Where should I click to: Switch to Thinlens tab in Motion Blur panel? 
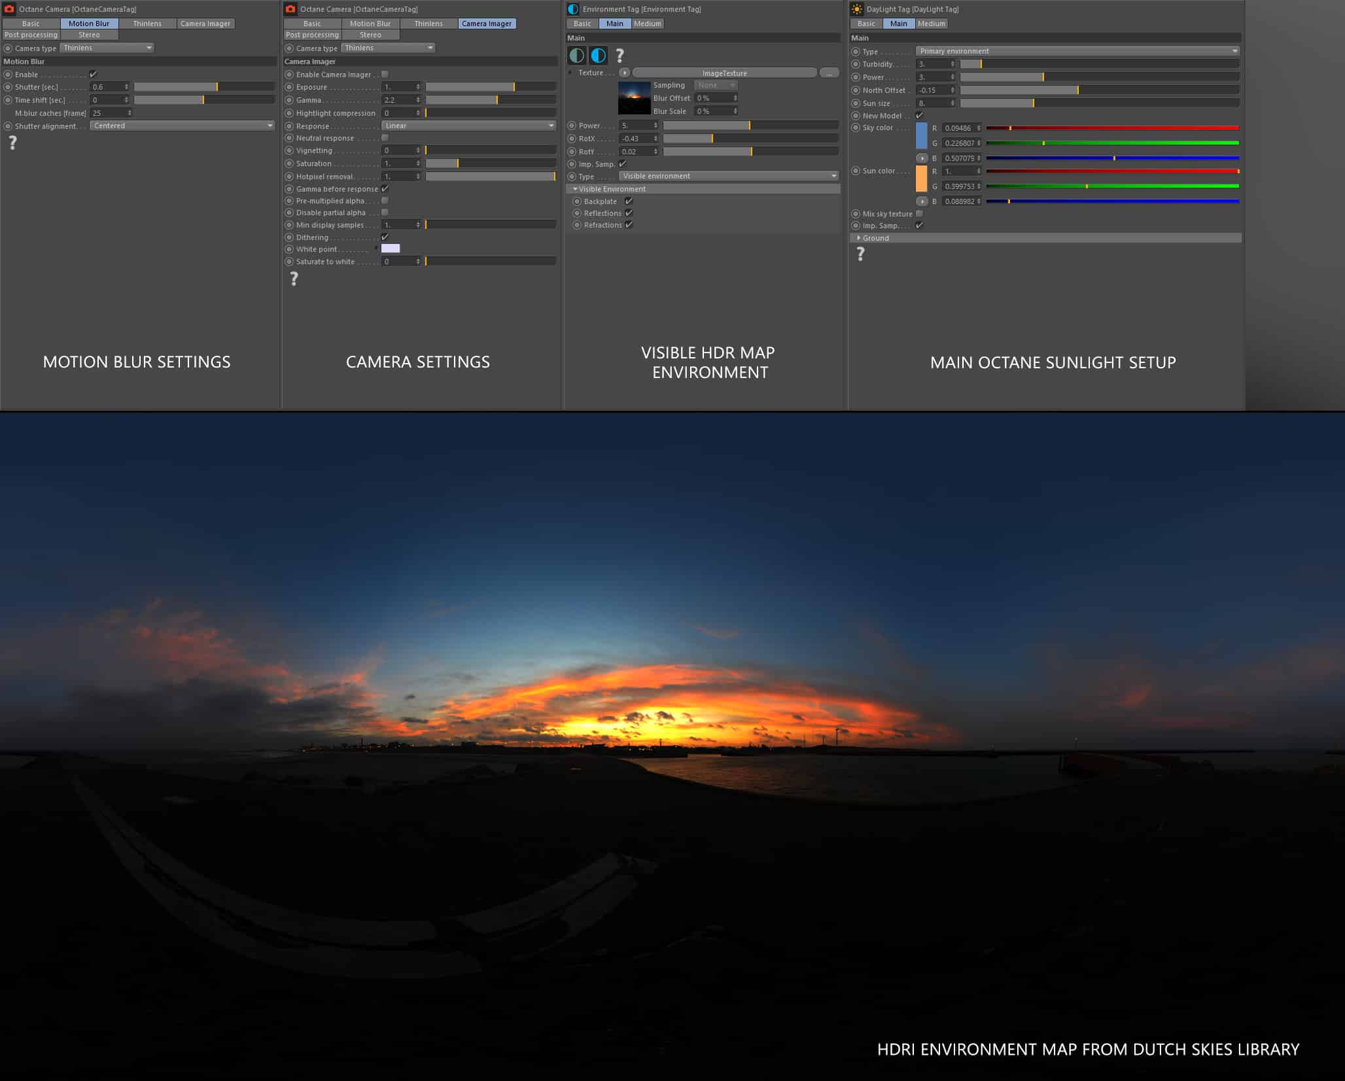[x=147, y=24]
